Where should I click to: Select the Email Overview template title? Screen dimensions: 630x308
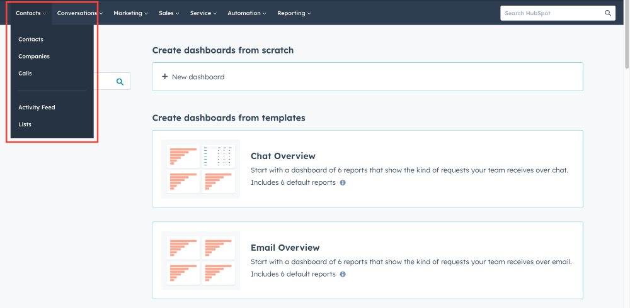pyautogui.click(x=285, y=248)
